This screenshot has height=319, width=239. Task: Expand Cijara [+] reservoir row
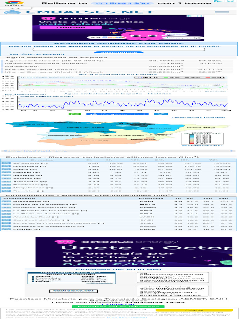[25, 169]
